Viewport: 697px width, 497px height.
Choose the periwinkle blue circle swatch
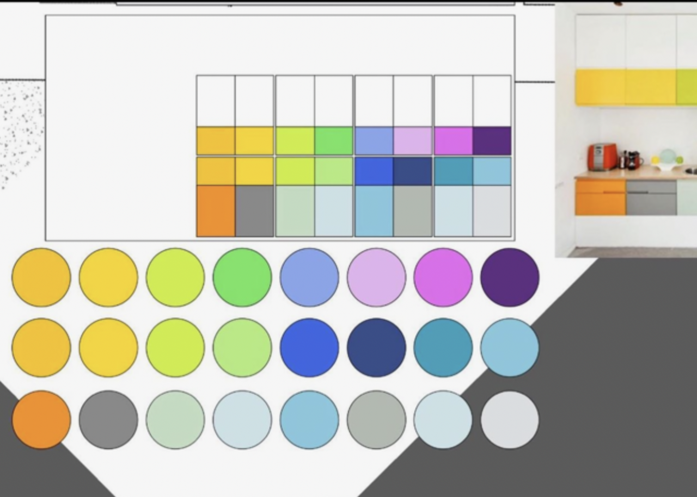[309, 277]
